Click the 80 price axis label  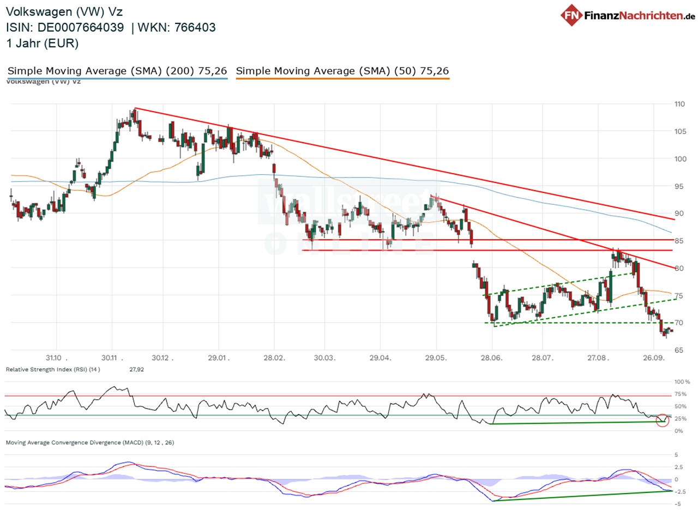point(679,268)
